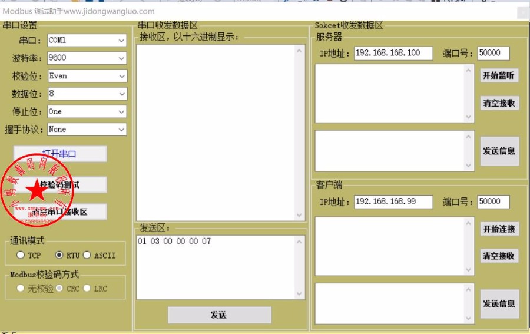Click the 接收区，以十六进制显示 label
The height and width of the screenshot is (334, 530).
[189, 37]
